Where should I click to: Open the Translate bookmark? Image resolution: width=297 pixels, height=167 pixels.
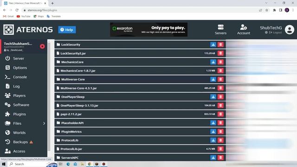coord(54,17)
